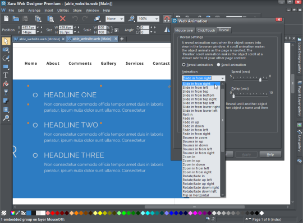The width and height of the screenshot is (303, 223).
Task: Click the New document icon
Action: [6, 18]
